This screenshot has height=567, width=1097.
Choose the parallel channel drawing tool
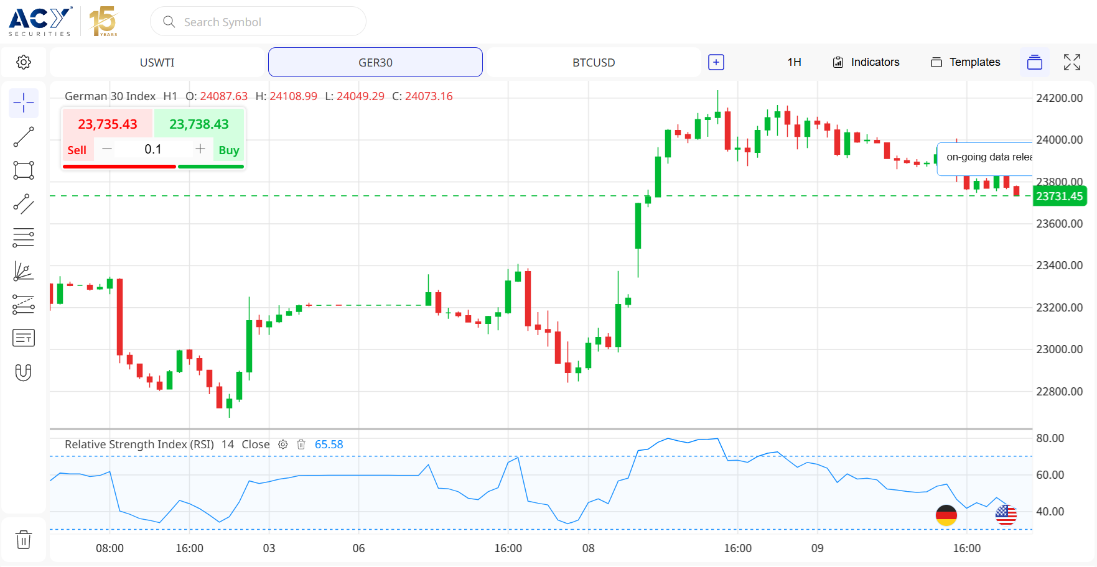click(x=24, y=204)
